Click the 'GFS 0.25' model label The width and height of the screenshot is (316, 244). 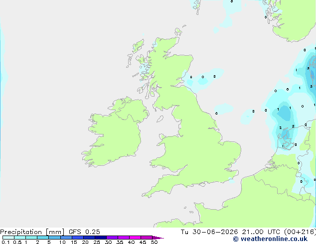[x=84, y=232]
